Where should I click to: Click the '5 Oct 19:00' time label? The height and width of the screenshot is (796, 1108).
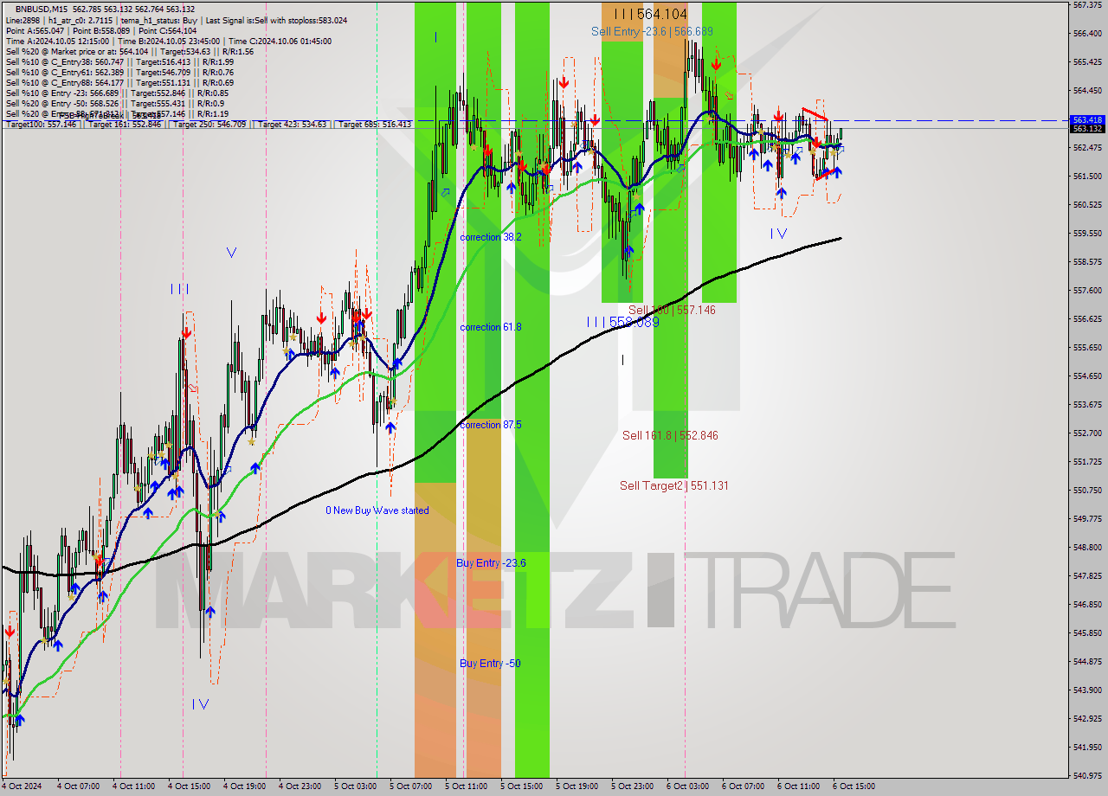[577, 786]
